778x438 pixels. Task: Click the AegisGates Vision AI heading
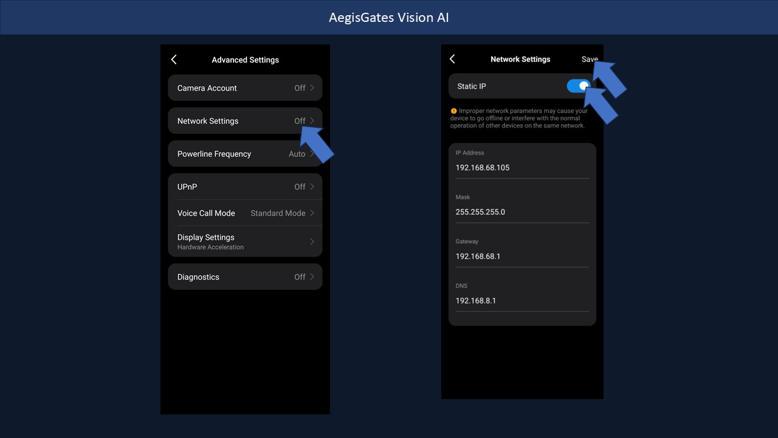tap(389, 17)
